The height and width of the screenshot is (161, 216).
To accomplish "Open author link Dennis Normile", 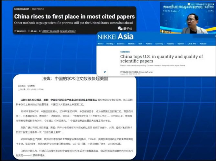I will coord(68,31).
